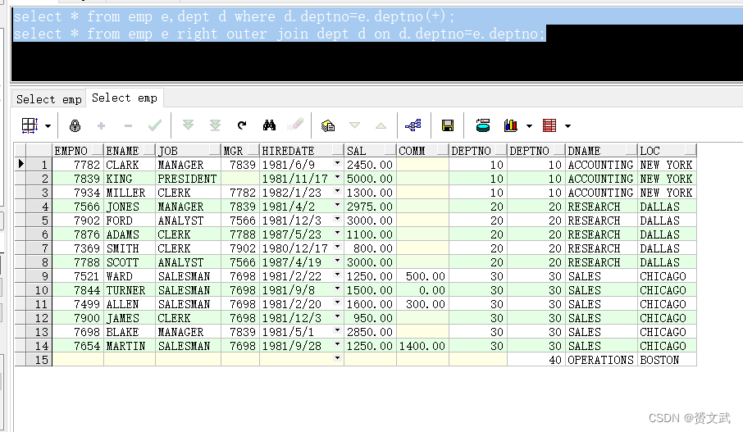Screen dimensions: 743x432
Task: Click the EMPNO cell 7499
Action: tap(78, 304)
